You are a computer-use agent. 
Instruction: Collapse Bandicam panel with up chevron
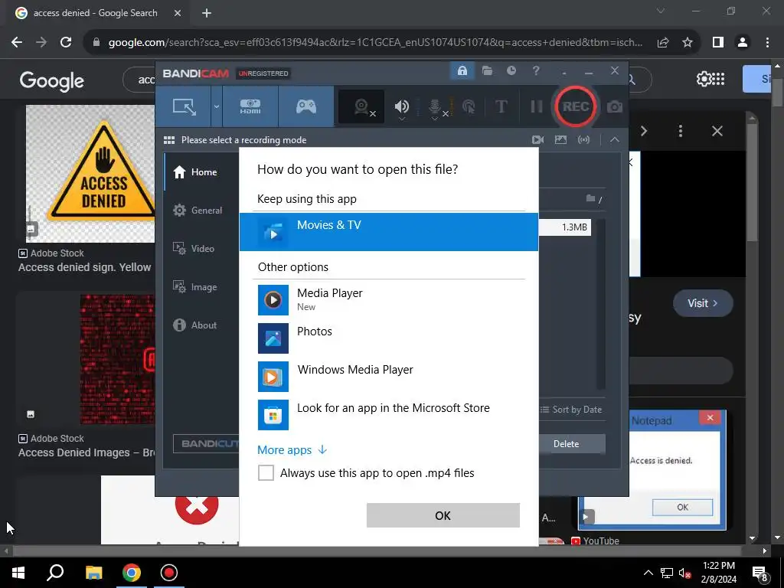point(615,140)
